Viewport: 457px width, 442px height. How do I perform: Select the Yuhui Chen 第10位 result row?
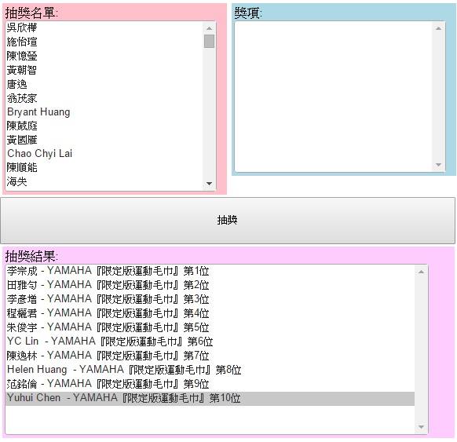pos(210,398)
